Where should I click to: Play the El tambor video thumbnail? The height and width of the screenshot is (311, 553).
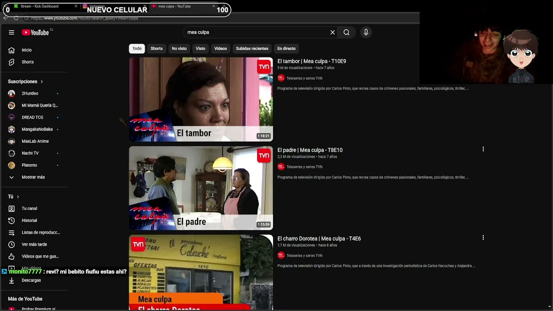[x=201, y=99]
